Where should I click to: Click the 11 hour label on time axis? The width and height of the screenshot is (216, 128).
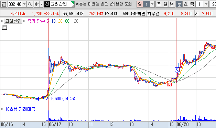[91, 125]
